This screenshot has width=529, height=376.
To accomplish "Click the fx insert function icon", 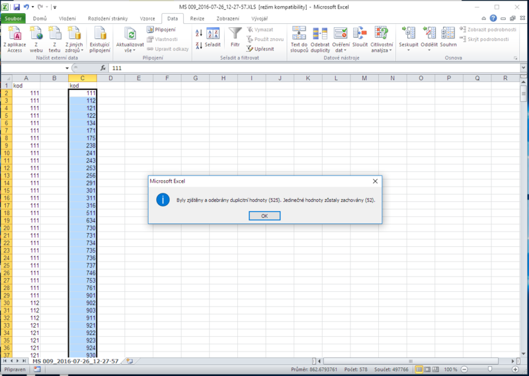I will (103, 68).
